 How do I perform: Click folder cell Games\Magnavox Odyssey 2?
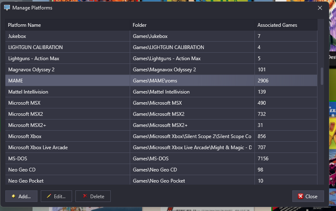tap(192, 70)
